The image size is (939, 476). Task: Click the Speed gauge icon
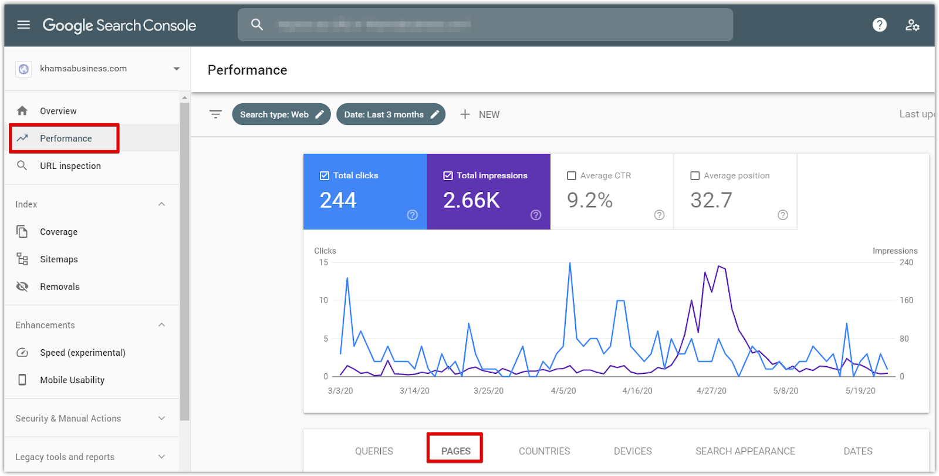(x=22, y=353)
